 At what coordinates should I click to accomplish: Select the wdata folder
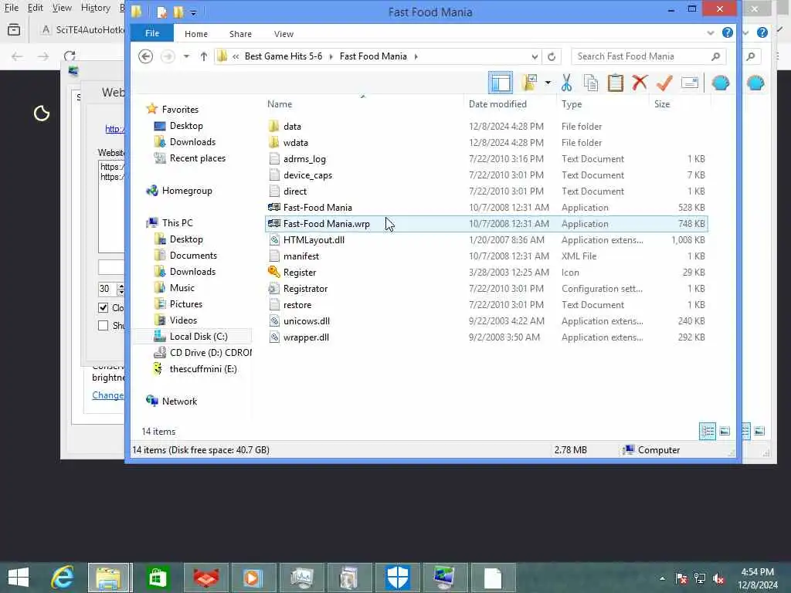[x=487, y=143]
